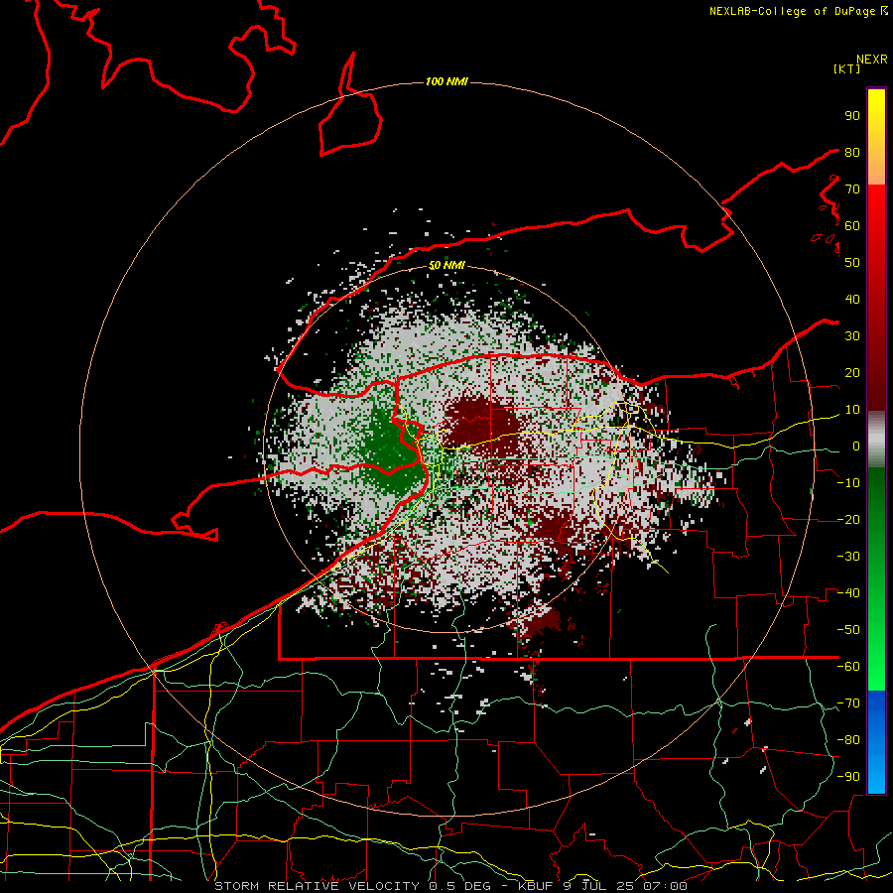This screenshot has height=893, width=893.
Task: Click the -10 knots scale label
Action: 848,483
